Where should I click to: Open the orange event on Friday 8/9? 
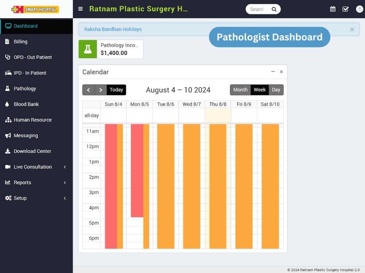(x=244, y=186)
